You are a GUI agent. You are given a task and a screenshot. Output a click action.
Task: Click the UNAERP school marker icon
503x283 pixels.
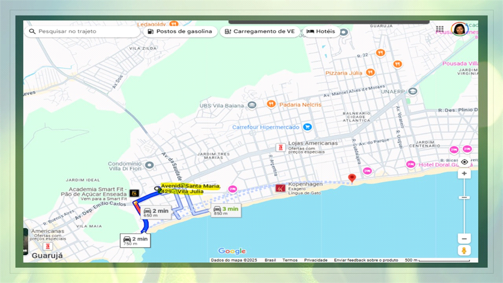[x=412, y=91]
